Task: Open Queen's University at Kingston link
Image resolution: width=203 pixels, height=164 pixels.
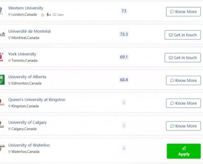Action: point(36,100)
